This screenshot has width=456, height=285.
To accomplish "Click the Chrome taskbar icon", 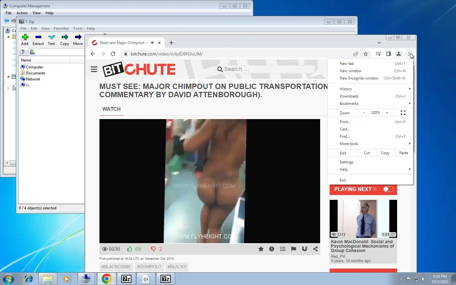I will 106,279.
